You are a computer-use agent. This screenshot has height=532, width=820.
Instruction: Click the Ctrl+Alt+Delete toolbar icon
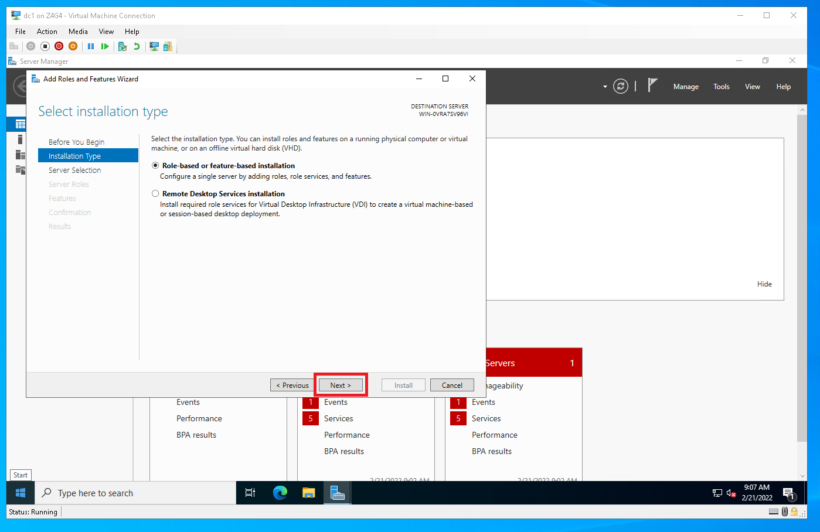tap(14, 46)
